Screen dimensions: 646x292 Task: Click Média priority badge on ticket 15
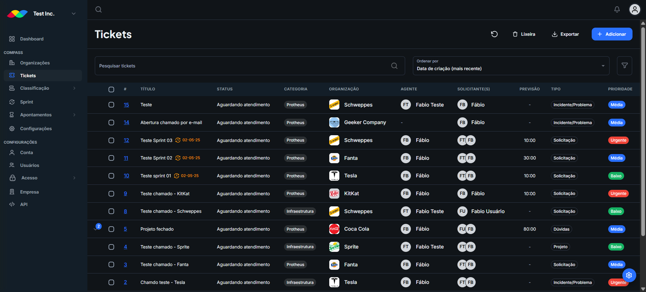pyautogui.click(x=617, y=105)
